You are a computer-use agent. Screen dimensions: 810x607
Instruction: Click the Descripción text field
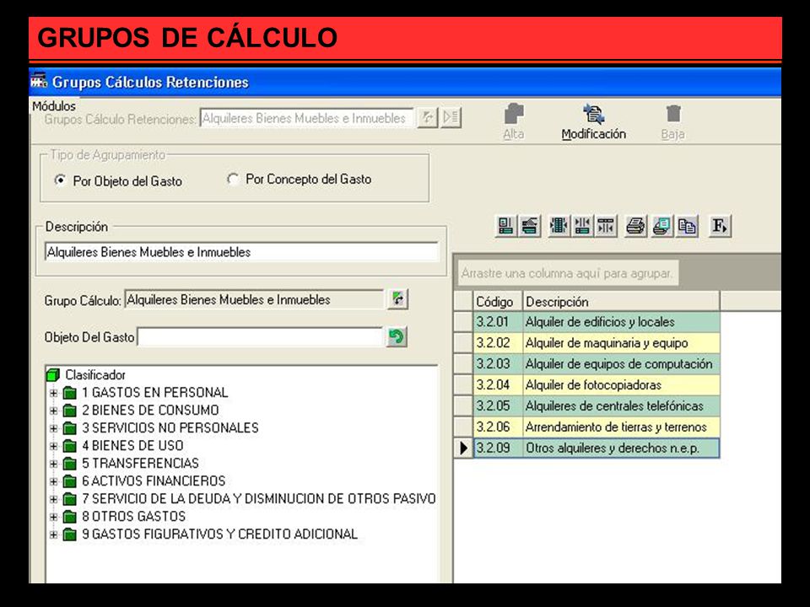tap(241, 252)
